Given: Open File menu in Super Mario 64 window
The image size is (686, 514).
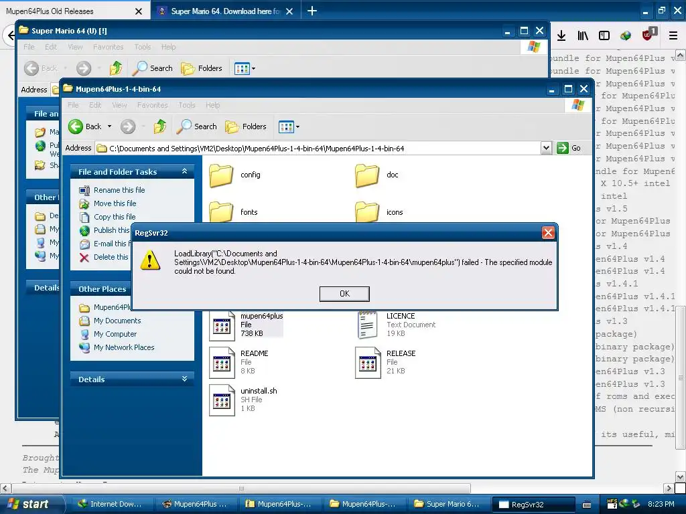Looking at the screenshot, I should pyautogui.click(x=29, y=48).
